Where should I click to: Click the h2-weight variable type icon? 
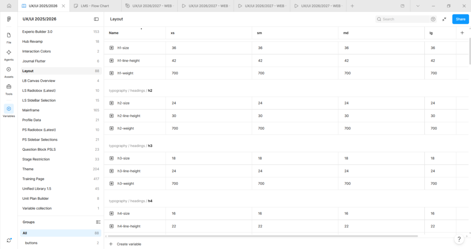[111, 128]
